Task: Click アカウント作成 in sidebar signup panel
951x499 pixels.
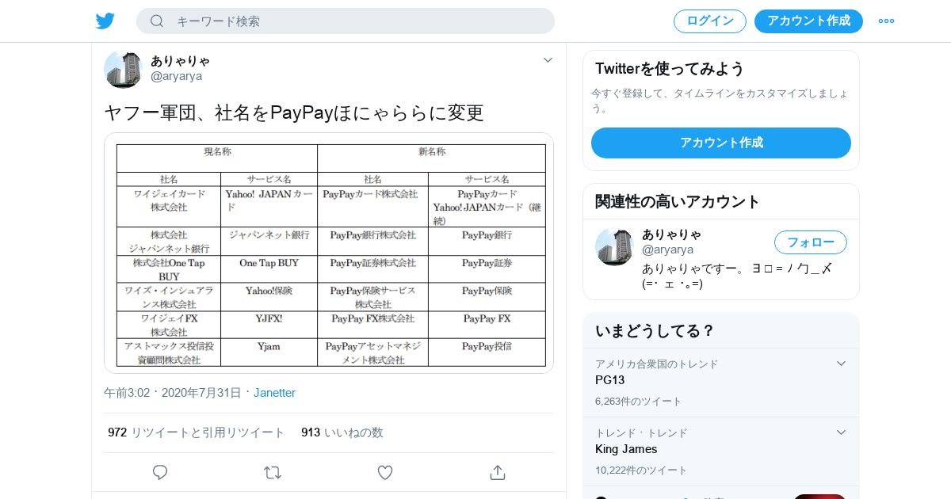Action: (x=720, y=143)
